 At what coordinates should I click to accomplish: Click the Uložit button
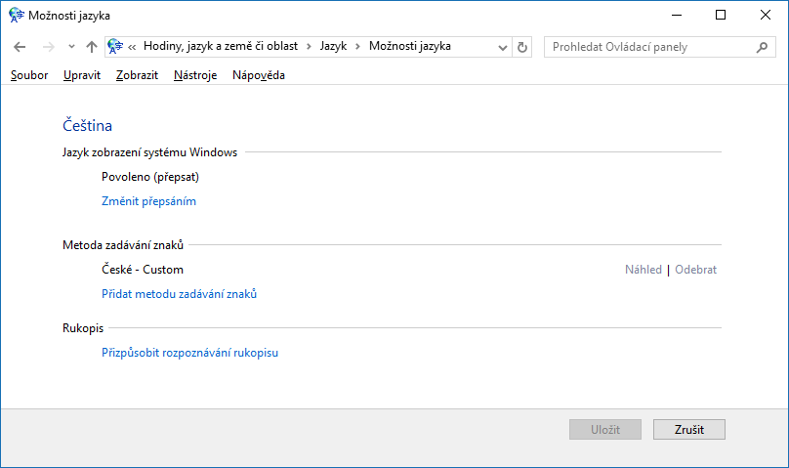(x=605, y=430)
